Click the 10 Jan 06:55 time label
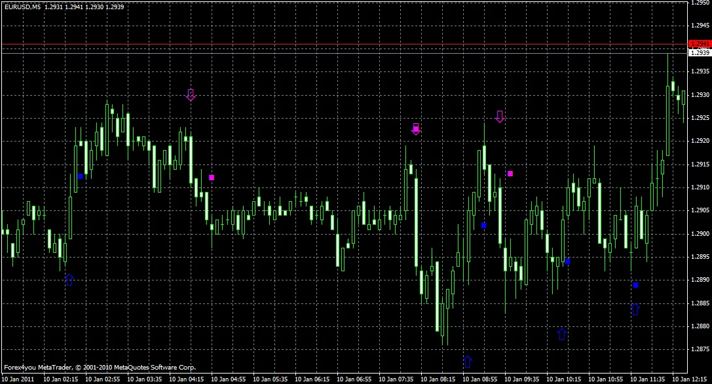This screenshot has width=712, height=384. click(354, 379)
